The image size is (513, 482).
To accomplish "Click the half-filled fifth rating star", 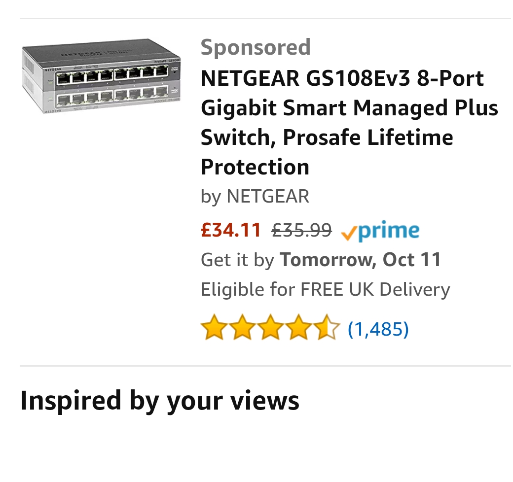I will (327, 329).
